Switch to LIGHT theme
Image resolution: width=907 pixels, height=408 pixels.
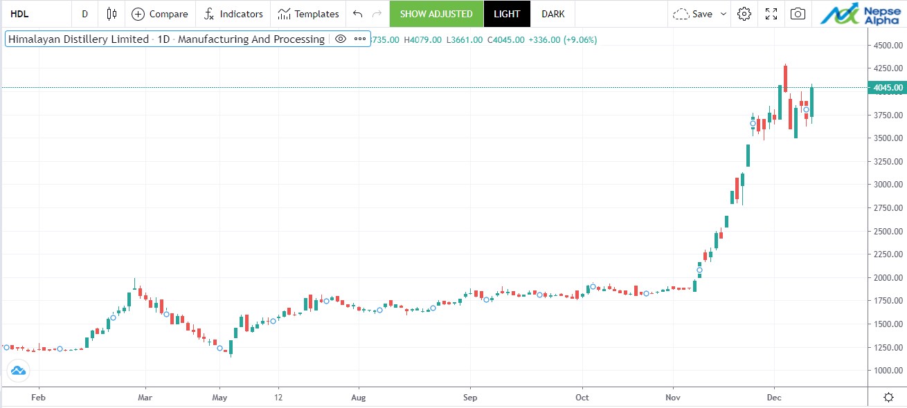[x=507, y=14]
